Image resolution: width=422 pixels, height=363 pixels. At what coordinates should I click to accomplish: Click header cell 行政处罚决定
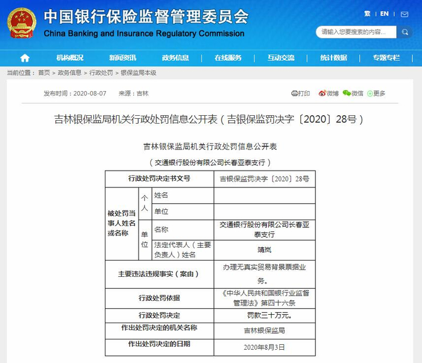pyautogui.click(x=159, y=315)
